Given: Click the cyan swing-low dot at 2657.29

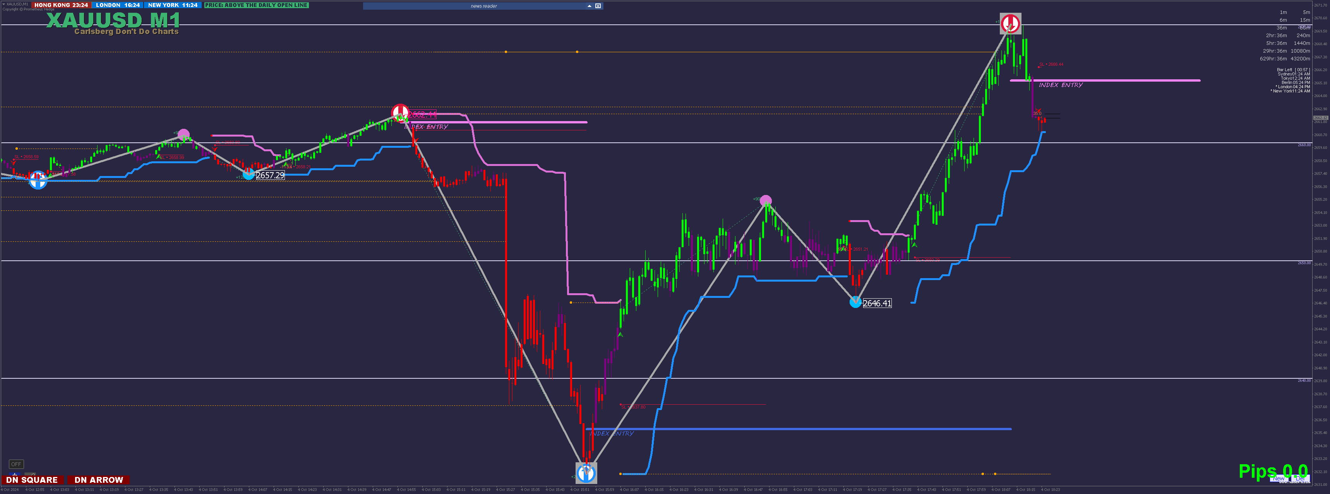Looking at the screenshot, I should 249,174.
